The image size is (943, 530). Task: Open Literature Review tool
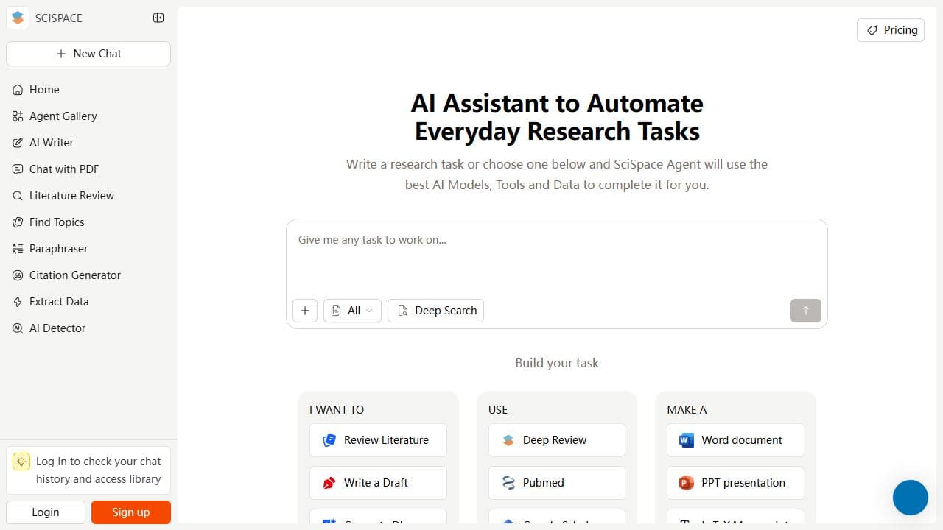[71, 196]
